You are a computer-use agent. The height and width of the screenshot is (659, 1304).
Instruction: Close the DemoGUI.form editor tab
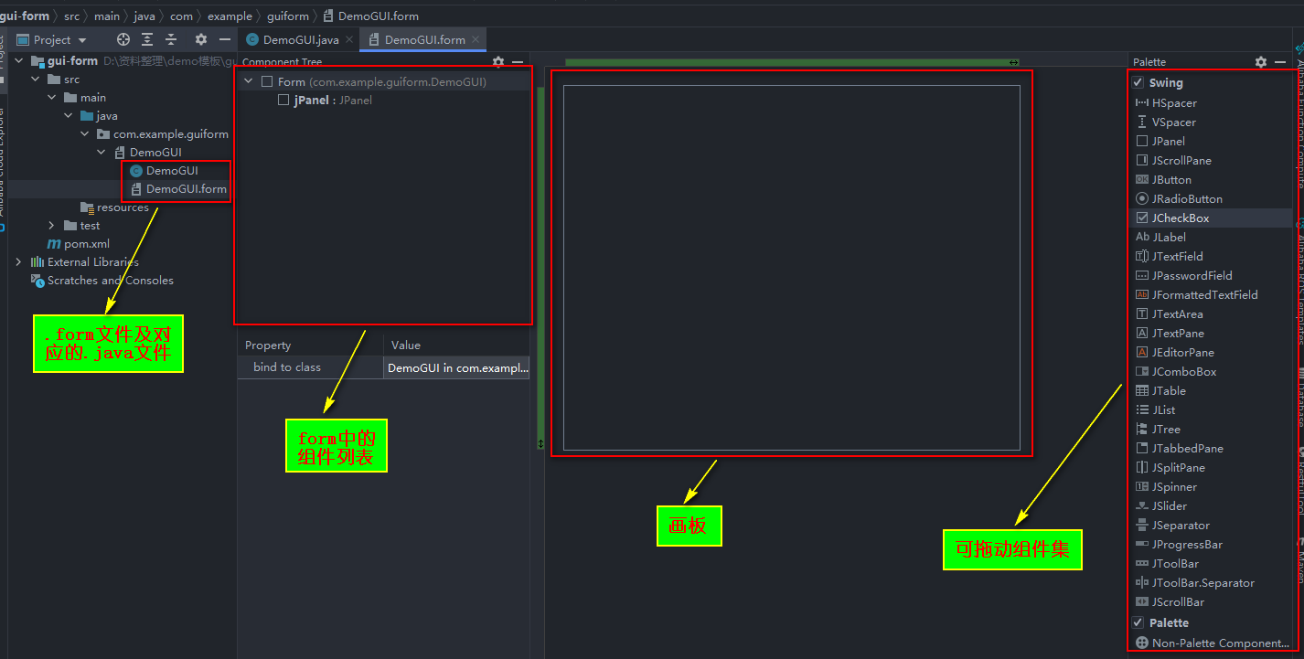coord(476,40)
